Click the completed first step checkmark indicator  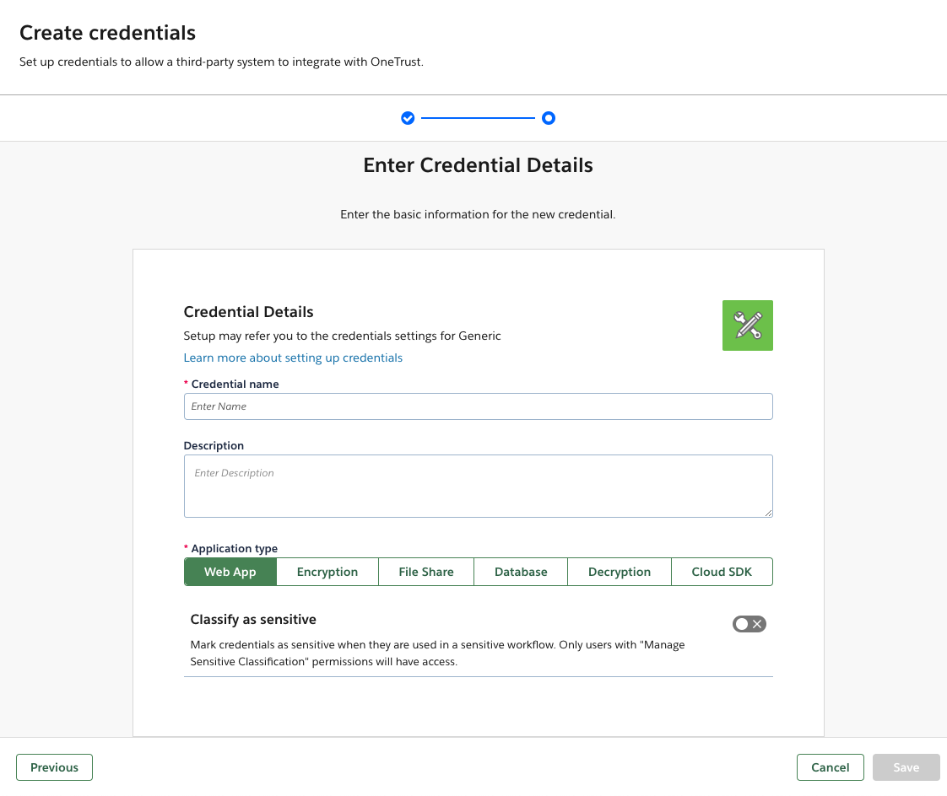click(408, 118)
